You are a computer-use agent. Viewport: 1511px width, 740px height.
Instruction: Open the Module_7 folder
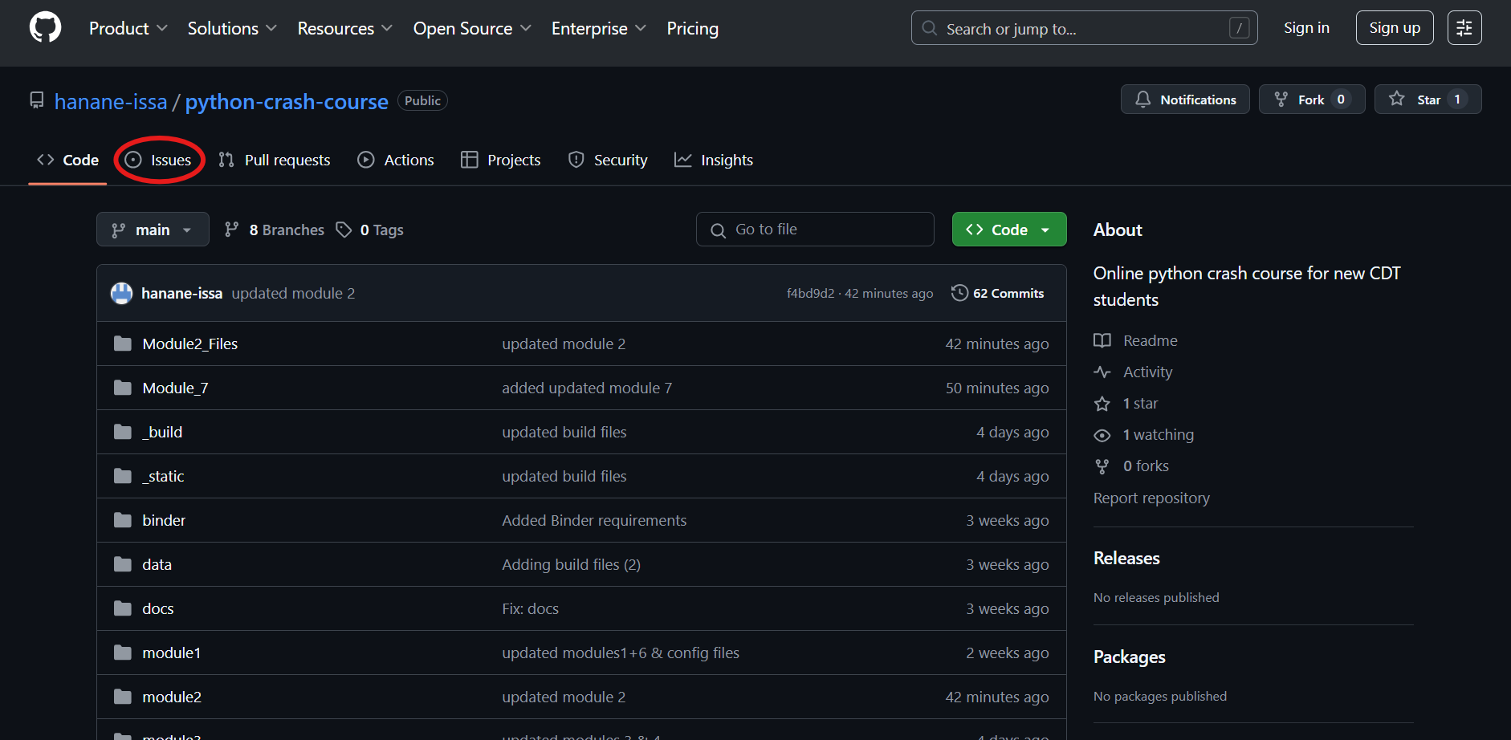175,387
